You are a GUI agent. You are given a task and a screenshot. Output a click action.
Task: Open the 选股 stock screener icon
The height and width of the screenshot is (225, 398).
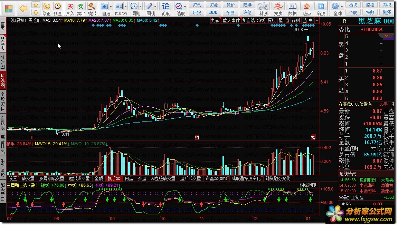pos(179,6)
